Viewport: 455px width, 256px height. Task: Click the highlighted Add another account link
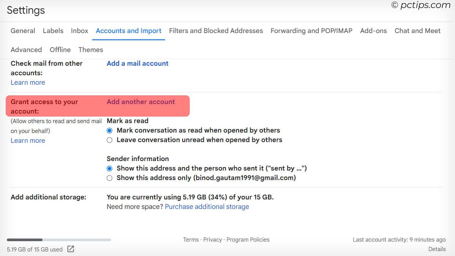pos(141,102)
